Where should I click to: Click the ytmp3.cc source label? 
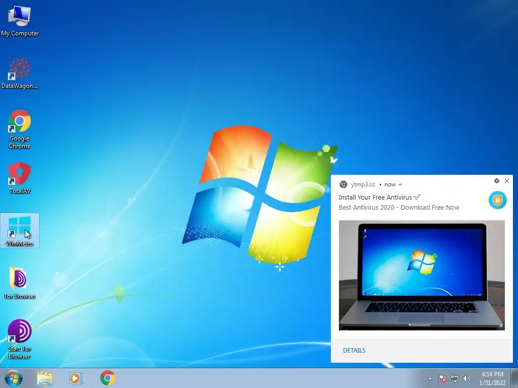(x=363, y=184)
